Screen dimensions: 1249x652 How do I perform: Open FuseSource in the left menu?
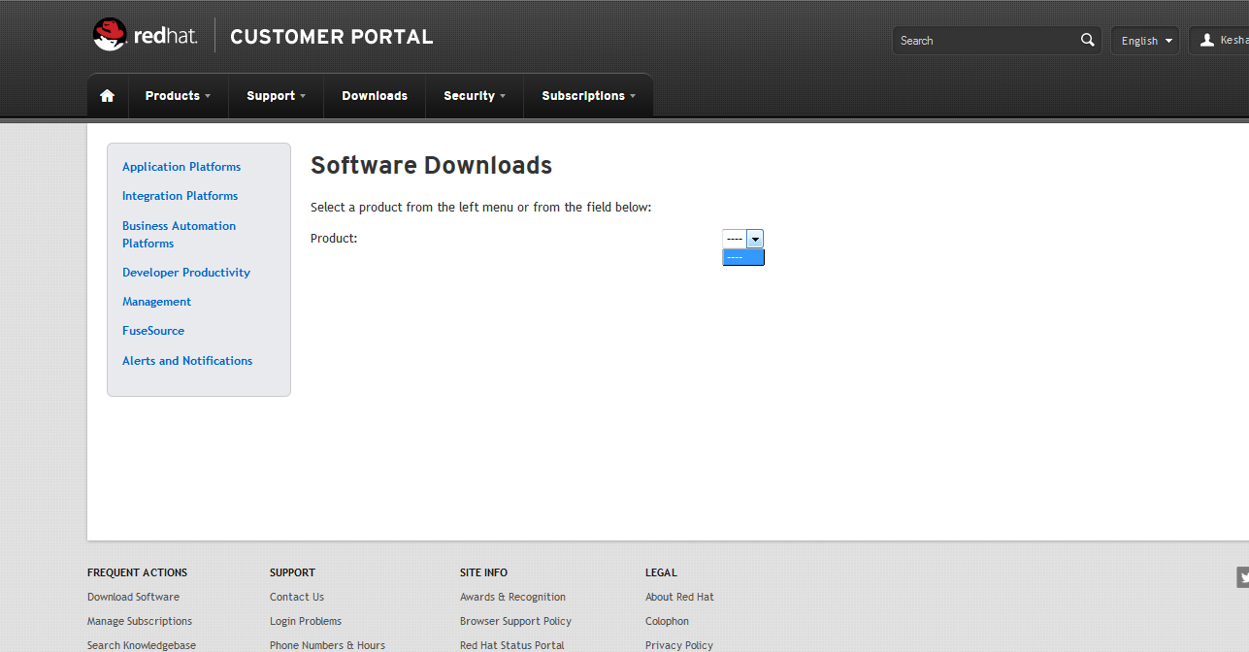coord(153,331)
